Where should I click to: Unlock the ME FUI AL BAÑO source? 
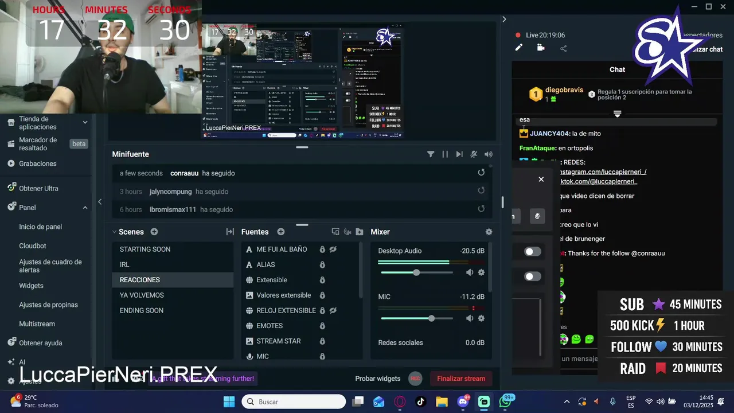coord(322,250)
